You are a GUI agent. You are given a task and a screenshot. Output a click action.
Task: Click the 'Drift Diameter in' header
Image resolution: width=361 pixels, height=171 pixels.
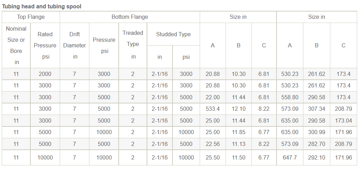coord(75,45)
